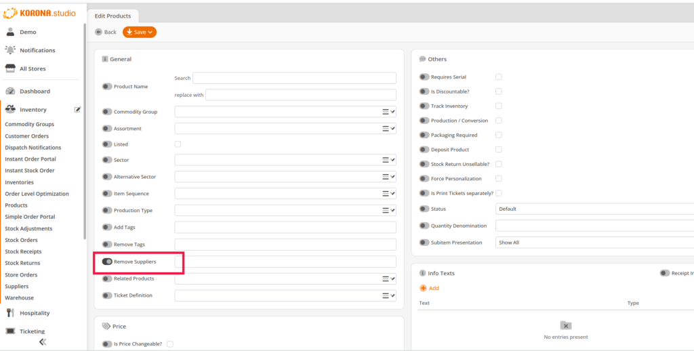Disable the Remove Suppliers switch
Viewport: 694px width, 351px height.
pyautogui.click(x=107, y=262)
